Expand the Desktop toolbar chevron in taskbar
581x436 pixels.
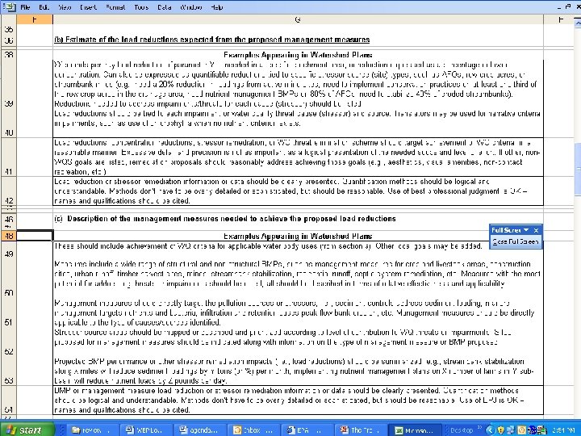click(479, 428)
